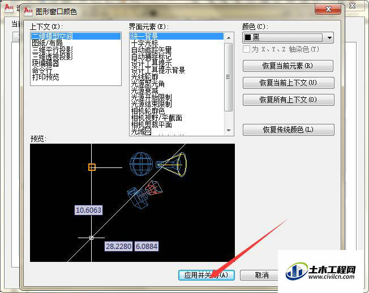Click interface element list scroll up arrow
The height and width of the screenshot is (293, 369).
pyautogui.click(x=229, y=38)
